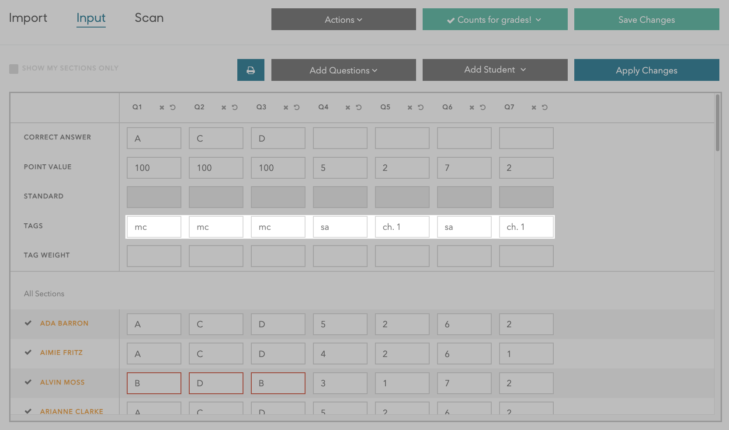Enable the Show My Sections Only checkbox
Screen dimensions: 729x430
pyautogui.click(x=14, y=69)
